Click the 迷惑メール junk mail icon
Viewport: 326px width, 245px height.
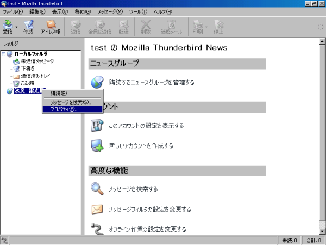[172, 27]
